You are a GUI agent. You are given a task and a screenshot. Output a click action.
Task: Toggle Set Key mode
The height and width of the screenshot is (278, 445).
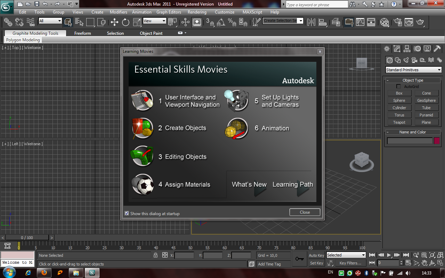click(316, 263)
